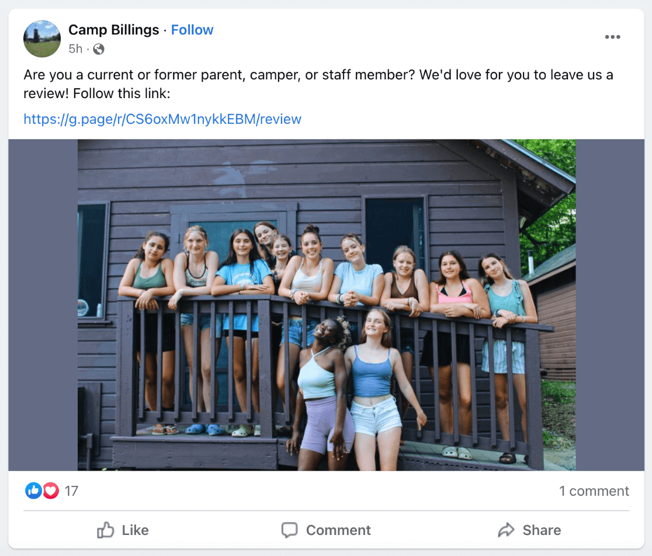Viewport: 652px width, 556px height.
Task: Open the 1 comment link
Action: pos(594,491)
